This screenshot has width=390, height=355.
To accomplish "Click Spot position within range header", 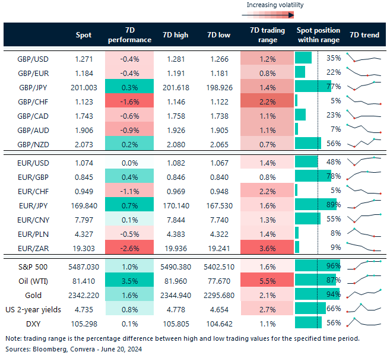I will [318, 35].
